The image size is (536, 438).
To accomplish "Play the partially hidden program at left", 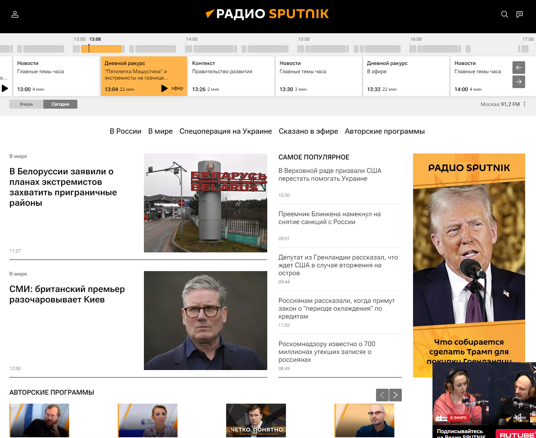I will (x=5, y=88).
